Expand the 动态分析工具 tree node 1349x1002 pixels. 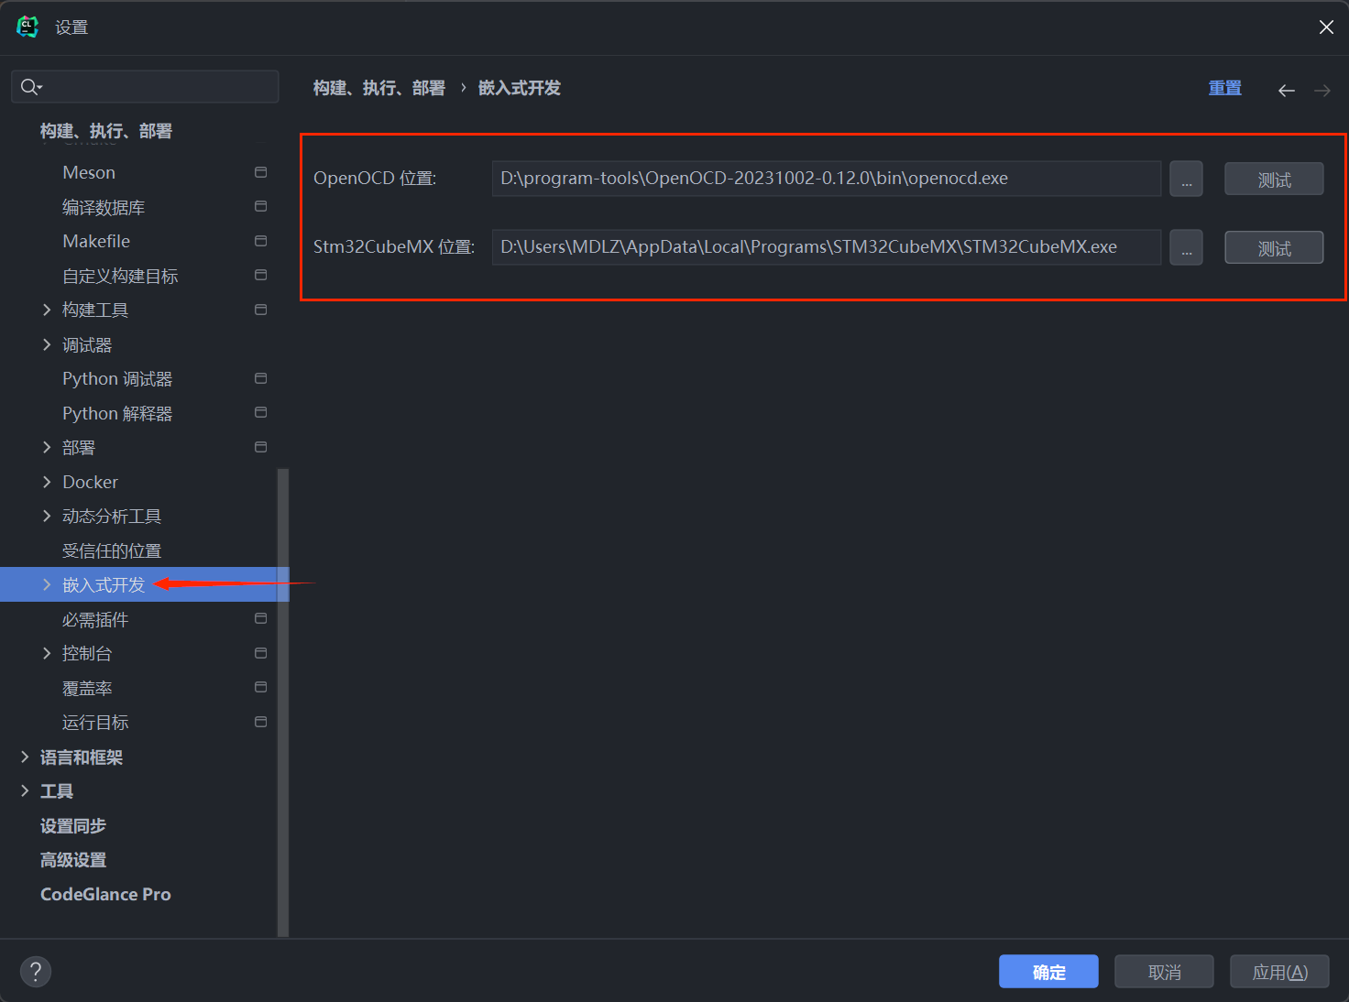(47, 516)
